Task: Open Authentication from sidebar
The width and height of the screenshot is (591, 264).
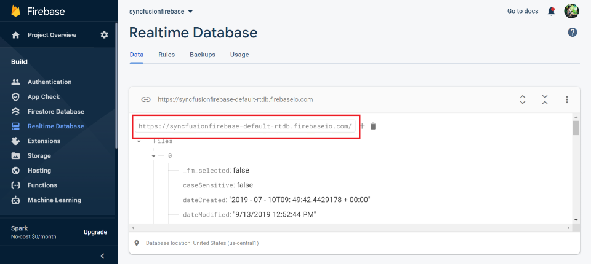Action: (x=49, y=82)
